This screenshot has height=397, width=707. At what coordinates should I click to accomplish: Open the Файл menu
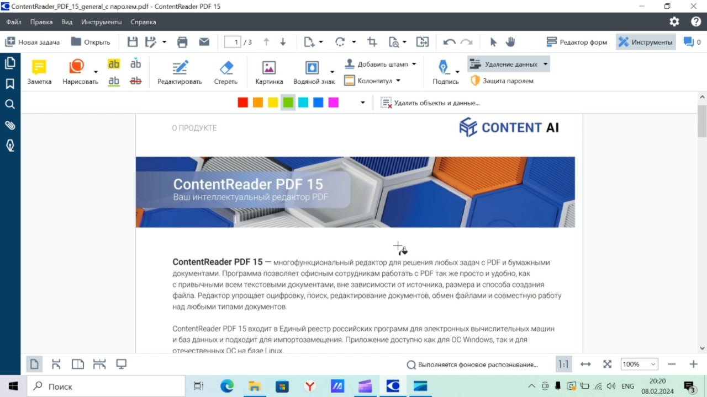pyautogui.click(x=13, y=22)
